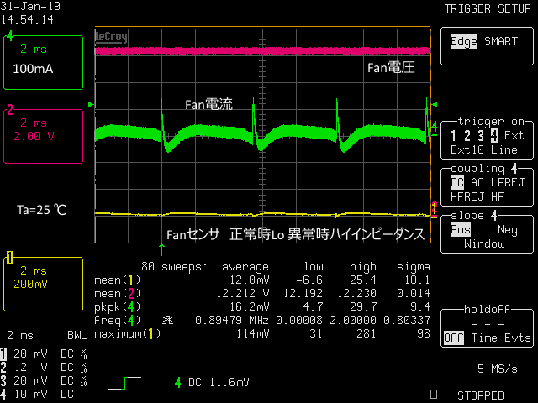Choose Ext as trigger source
The width and height of the screenshot is (538, 403).
point(514,136)
